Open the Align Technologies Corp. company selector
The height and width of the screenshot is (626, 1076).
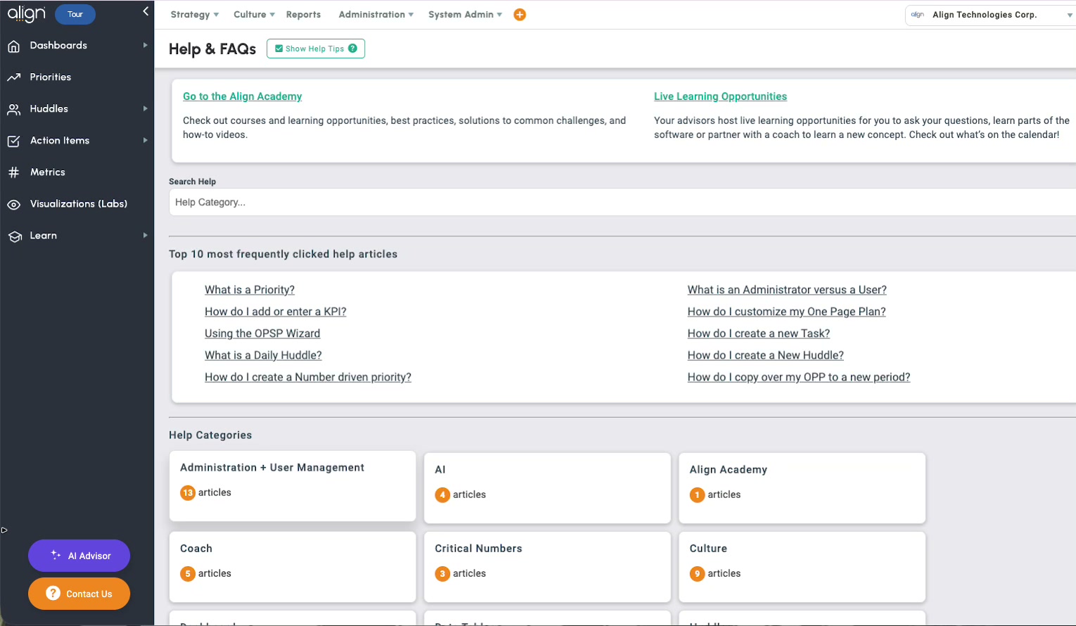990,15
